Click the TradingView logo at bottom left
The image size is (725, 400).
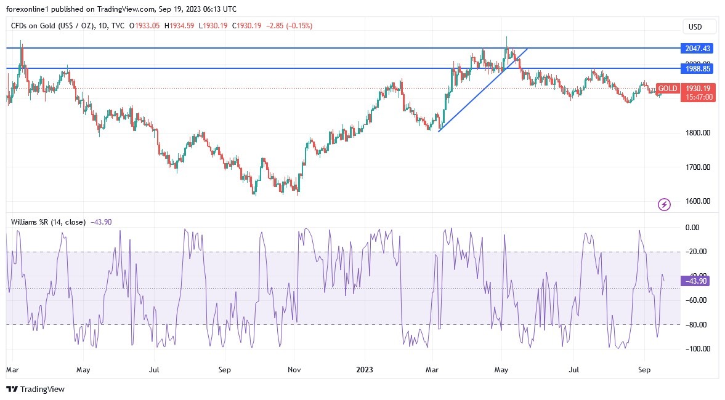(36, 389)
